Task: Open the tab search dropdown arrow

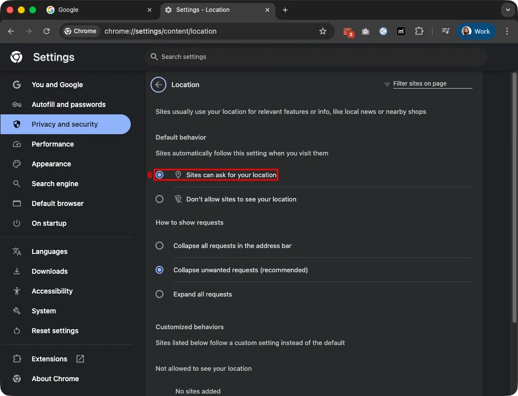Action: [x=508, y=10]
